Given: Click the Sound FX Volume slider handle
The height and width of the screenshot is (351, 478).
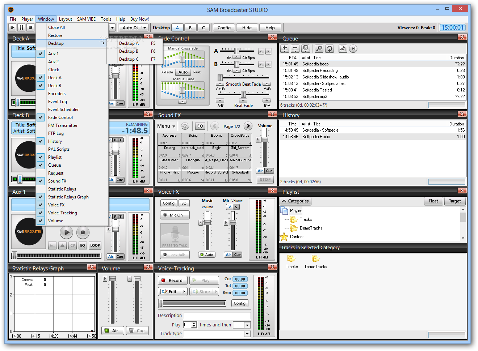Looking at the screenshot, I should [265, 140].
